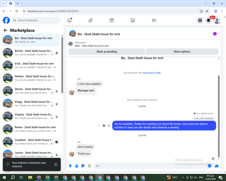Viewport: 226px width, 181px height.
Task: Choose a GIF with the GIF icon
Action: (x=89, y=166)
